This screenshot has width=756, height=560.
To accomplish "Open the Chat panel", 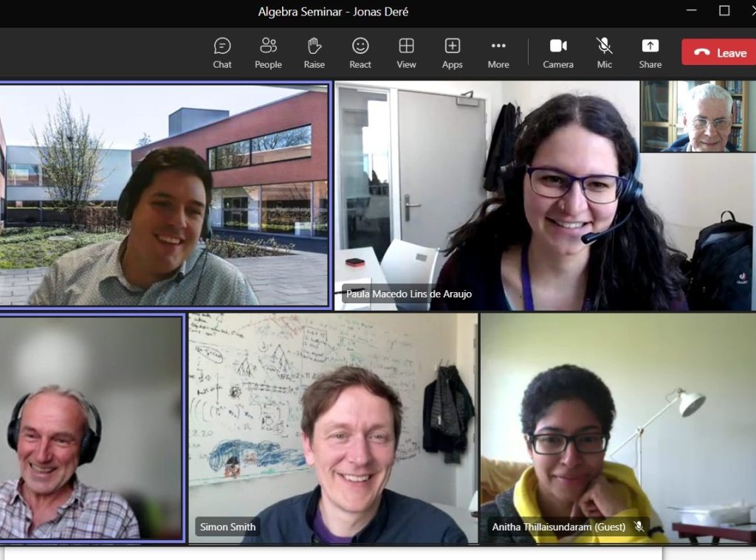I will click(x=222, y=53).
